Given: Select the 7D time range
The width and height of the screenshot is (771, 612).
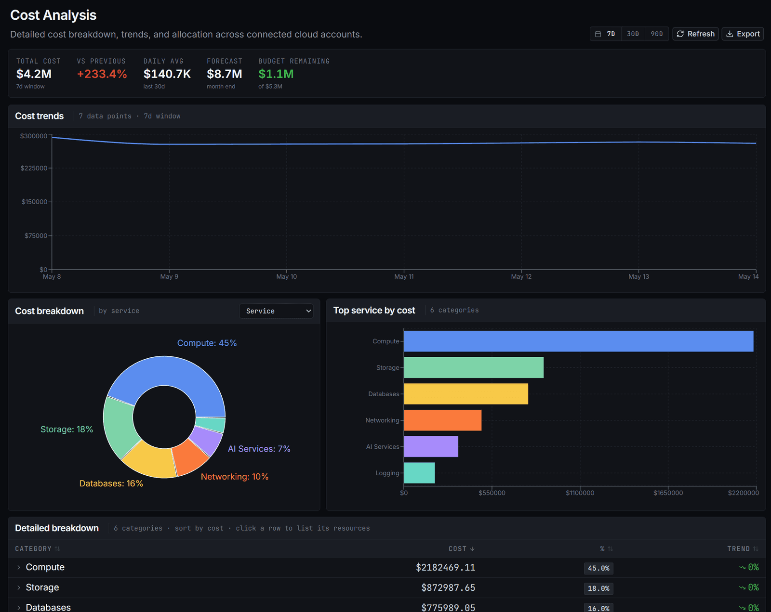Looking at the screenshot, I should click(606, 34).
